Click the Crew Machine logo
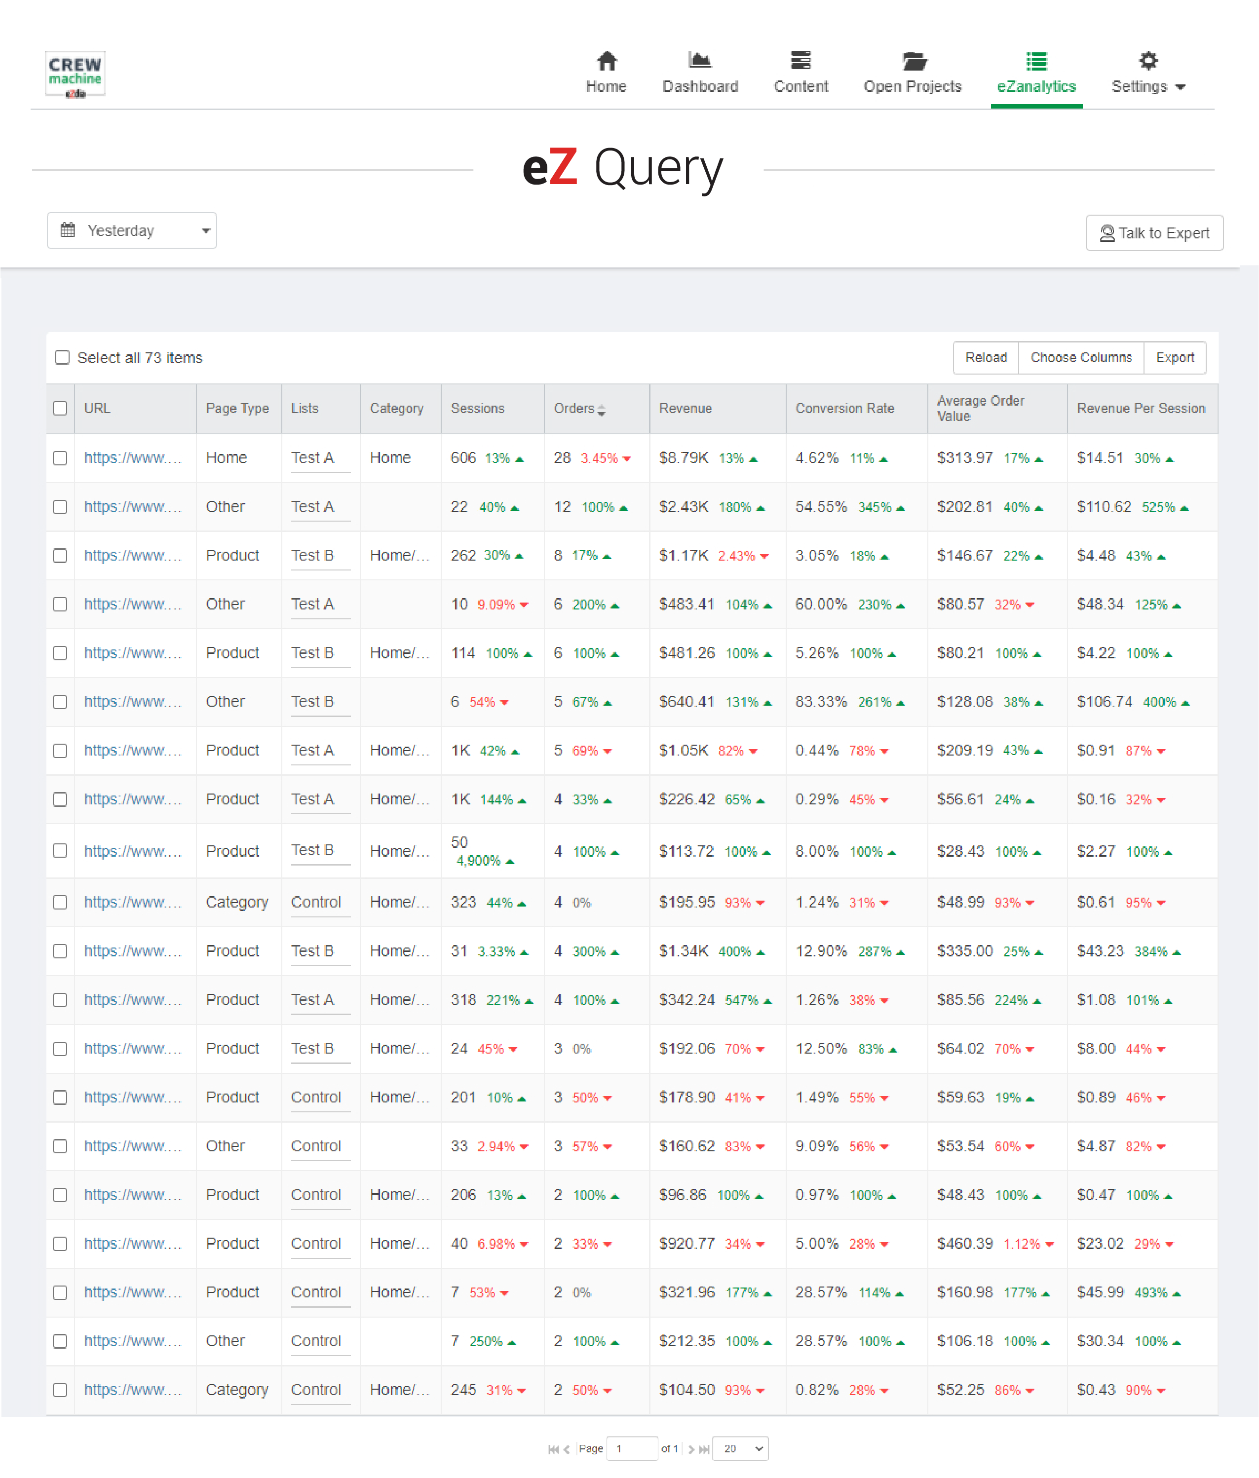Viewport: 1259px width, 1478px height. 75,74
